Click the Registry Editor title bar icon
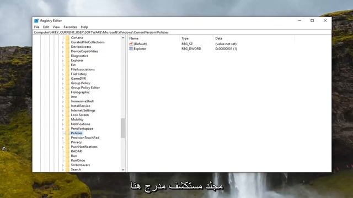The height and width of the screenshot is (198, 353). pyautogui.click(x=36, y=21)
